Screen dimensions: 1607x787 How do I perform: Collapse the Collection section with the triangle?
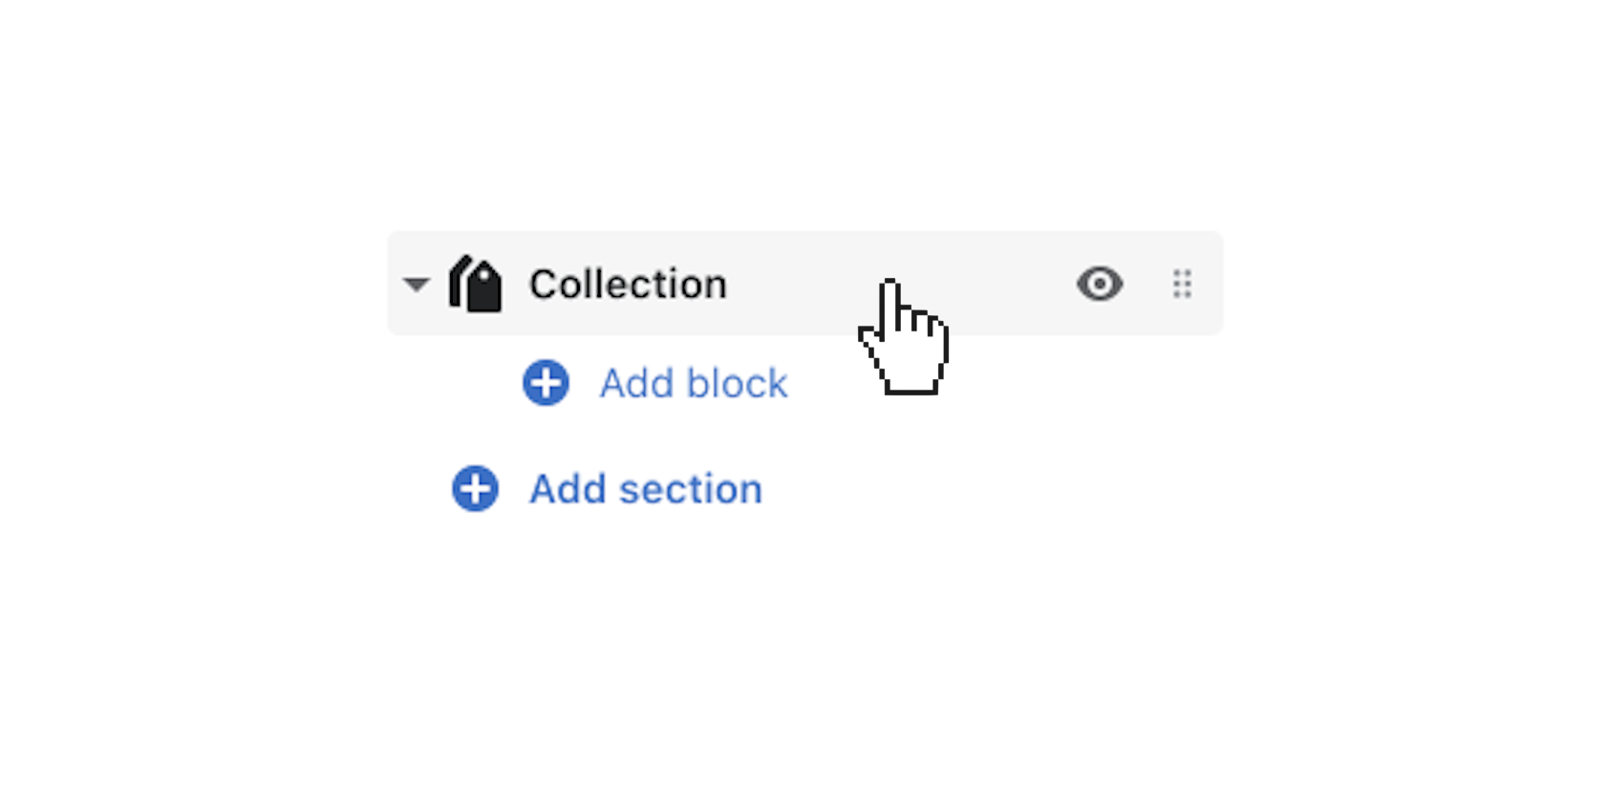[416, 284]
